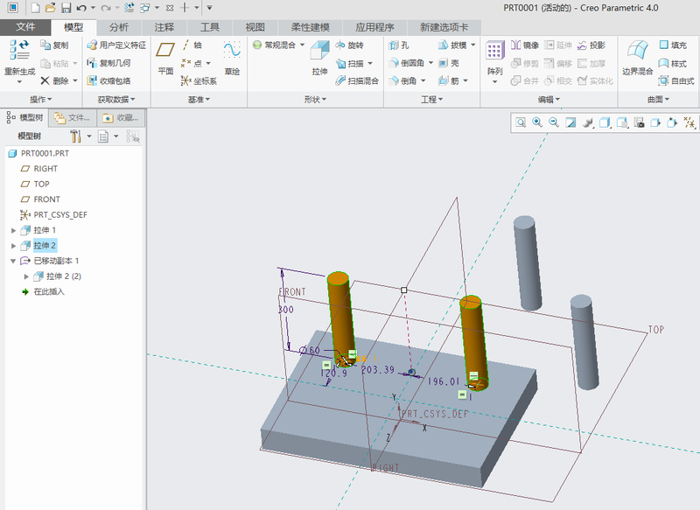
Task: Open the 编辑 group dropdown
Action: coord(549,100)
